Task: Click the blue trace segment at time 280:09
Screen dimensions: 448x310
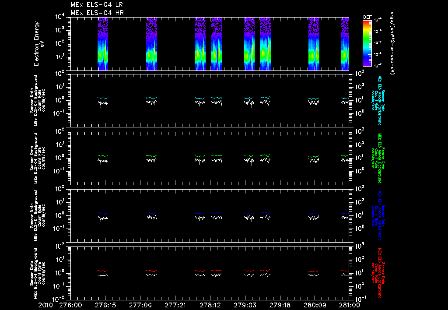Action: click(314, 214)
